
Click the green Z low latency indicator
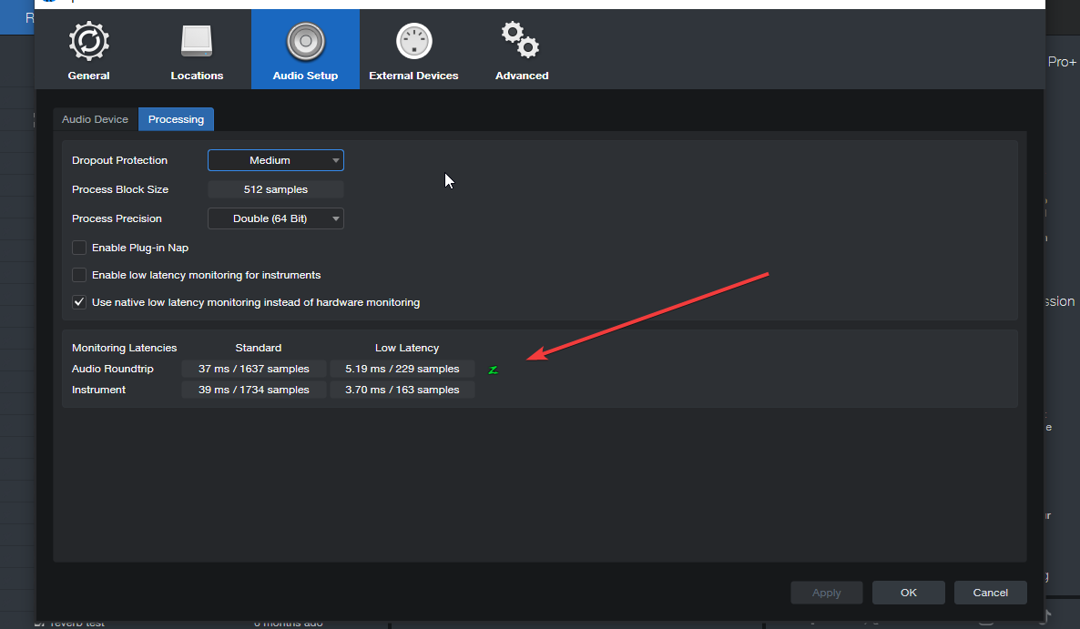pos(494,370)
